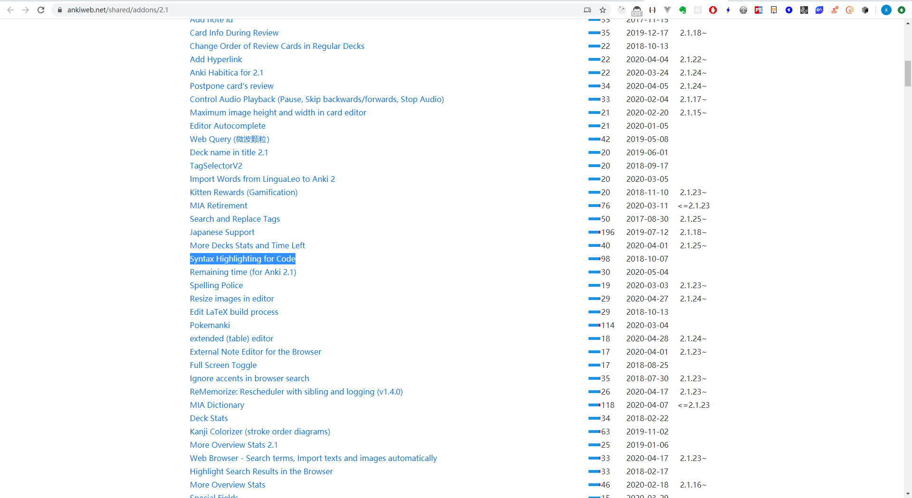The image size is (912, 498).
Task: Open the extension showing the OFF badge
Action: point(637,10)
